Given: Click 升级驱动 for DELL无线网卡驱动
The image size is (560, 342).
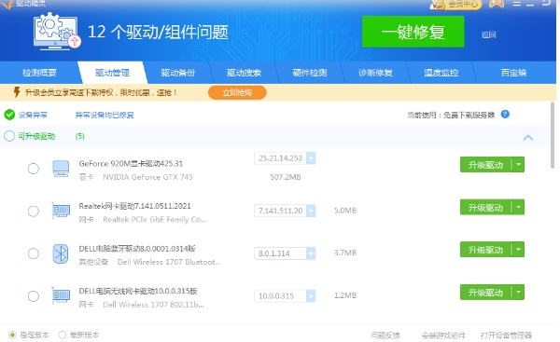Looking at the screenshot, I should tap(485, 293).
